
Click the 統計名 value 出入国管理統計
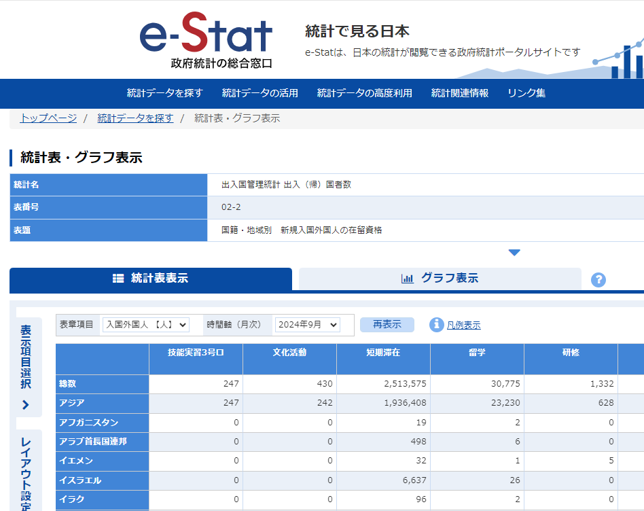[x=286, y=185]
